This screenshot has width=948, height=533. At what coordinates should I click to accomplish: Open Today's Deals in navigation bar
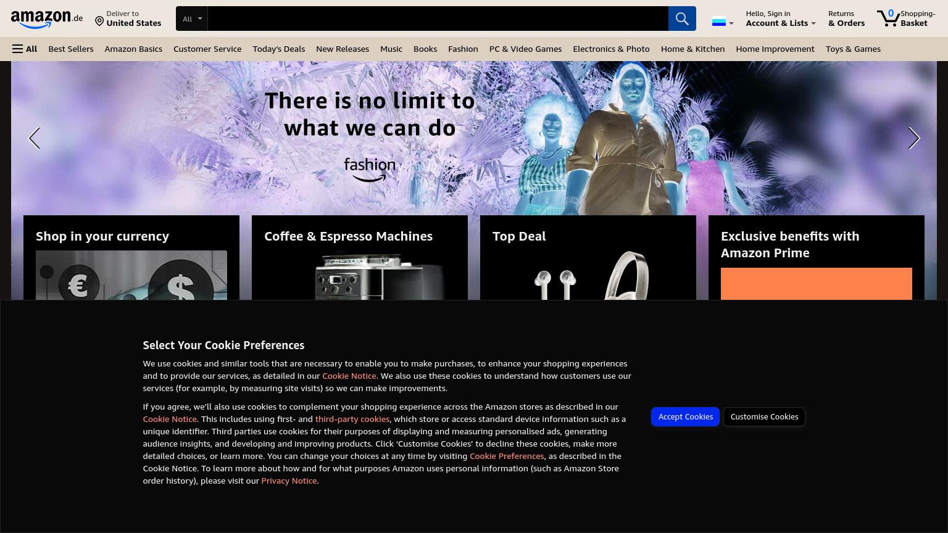(x=279, y=49)
